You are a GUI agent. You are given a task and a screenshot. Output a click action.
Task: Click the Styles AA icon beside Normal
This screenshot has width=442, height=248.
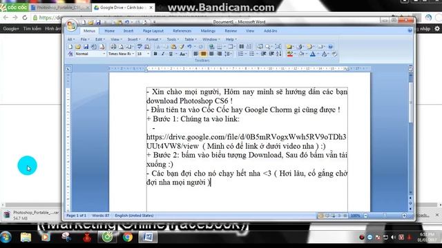click(x=70, y=54)
